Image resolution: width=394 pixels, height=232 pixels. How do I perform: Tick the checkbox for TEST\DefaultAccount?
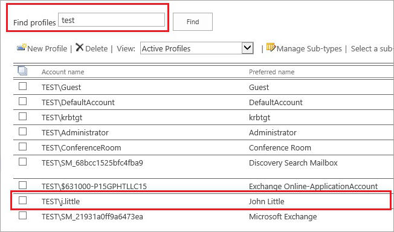22,101
